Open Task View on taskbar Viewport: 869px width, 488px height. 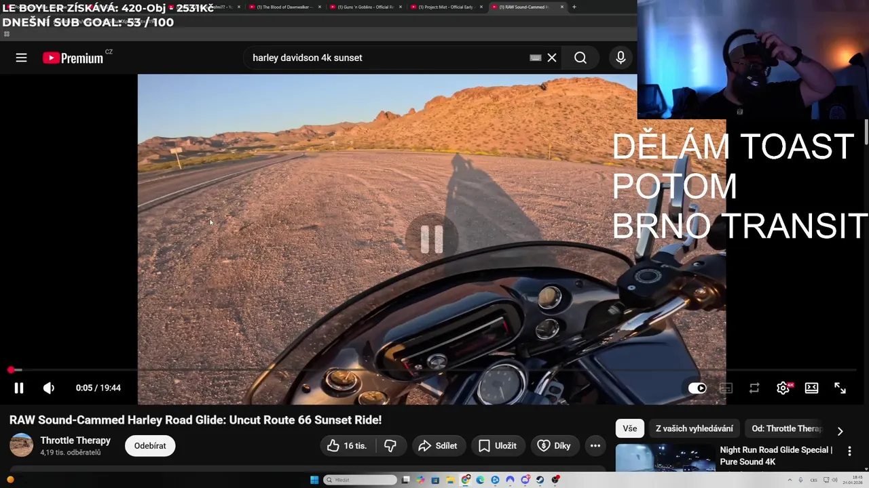tap(405, 480)
